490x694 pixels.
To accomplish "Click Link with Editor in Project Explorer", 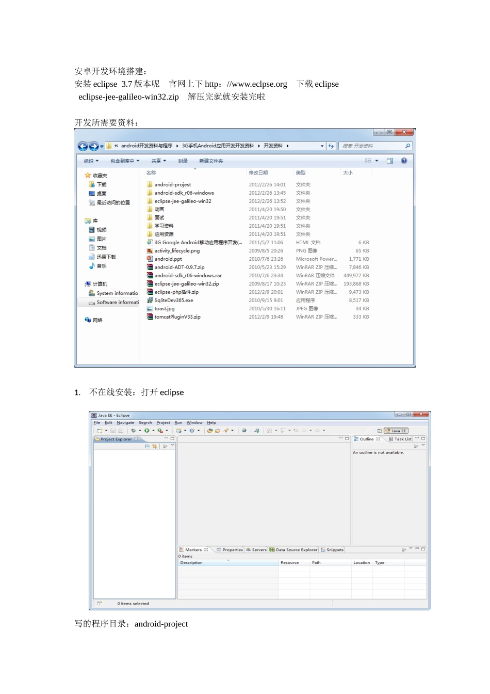I will tap(154, 446).
